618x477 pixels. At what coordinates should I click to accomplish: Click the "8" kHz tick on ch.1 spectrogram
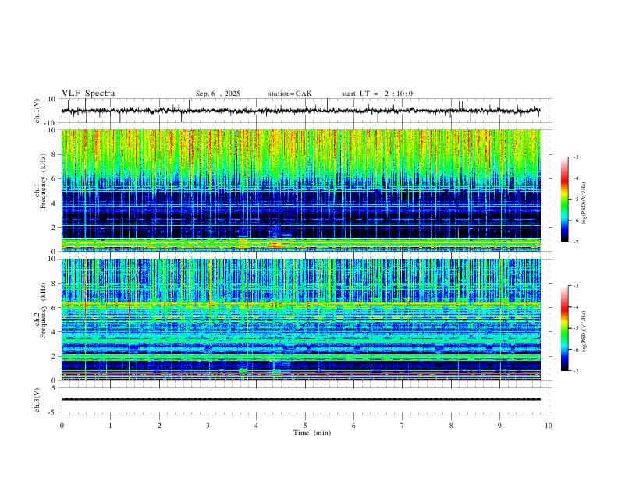tap(54, 154)
